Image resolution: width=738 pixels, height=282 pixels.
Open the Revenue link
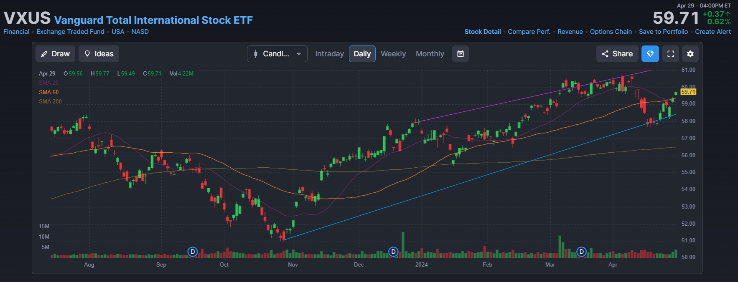coord(570,32)
